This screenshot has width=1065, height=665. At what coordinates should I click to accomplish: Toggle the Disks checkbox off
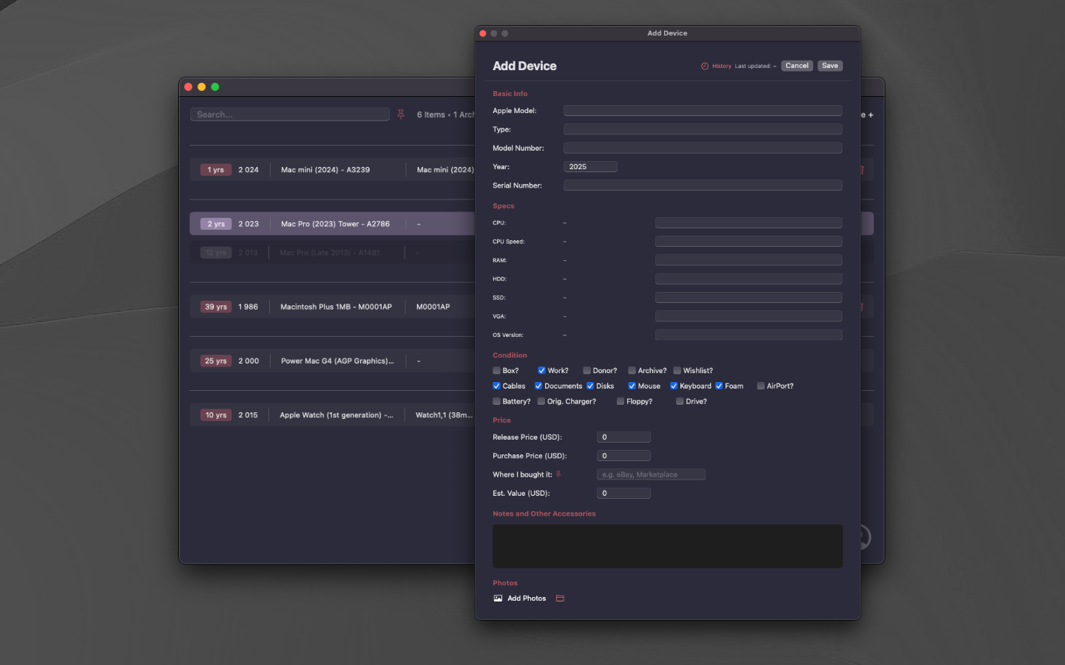point(590,386)
